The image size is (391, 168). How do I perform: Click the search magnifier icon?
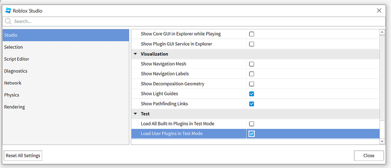(x=8, y=21)
